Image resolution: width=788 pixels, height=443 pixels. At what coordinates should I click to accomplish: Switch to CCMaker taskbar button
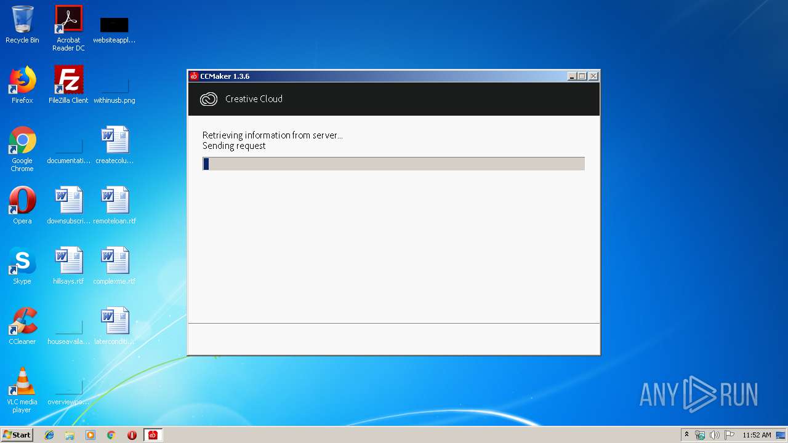pos(153,435)
